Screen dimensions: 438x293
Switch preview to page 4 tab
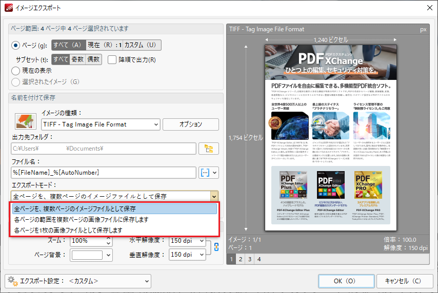pos(259,259)
